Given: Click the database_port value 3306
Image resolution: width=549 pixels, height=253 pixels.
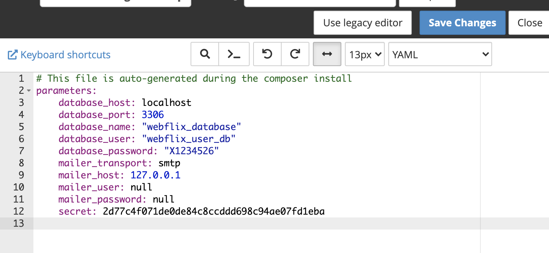Looking at the screenshot, I should tap(153, 115).
